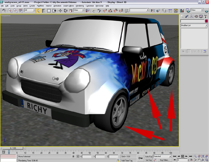Click the large Set Keys key button
Viewport: 209px width, 162px height.
click(x=140, y=158)
